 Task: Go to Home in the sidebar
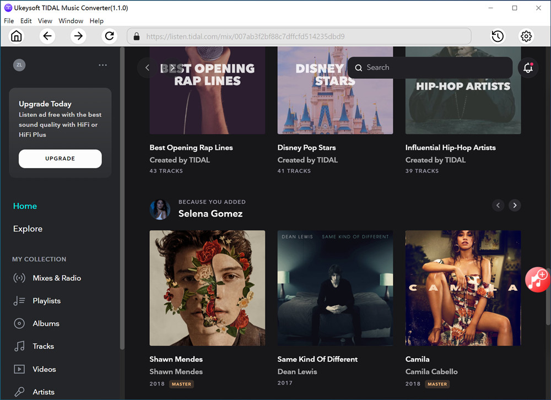pyautogui.click(x=25, y=206)
